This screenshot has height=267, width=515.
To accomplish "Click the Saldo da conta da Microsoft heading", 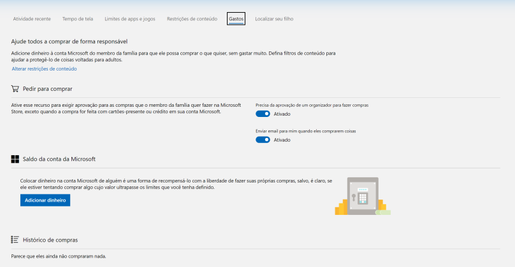I will [x=59, y=159].
